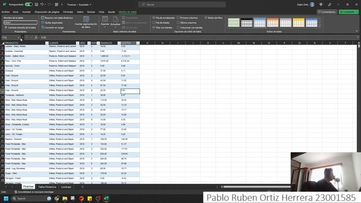The width and height of the screenshot is (361, 203).
Task: Open the Ayuda tab
Action: [112, 12]
